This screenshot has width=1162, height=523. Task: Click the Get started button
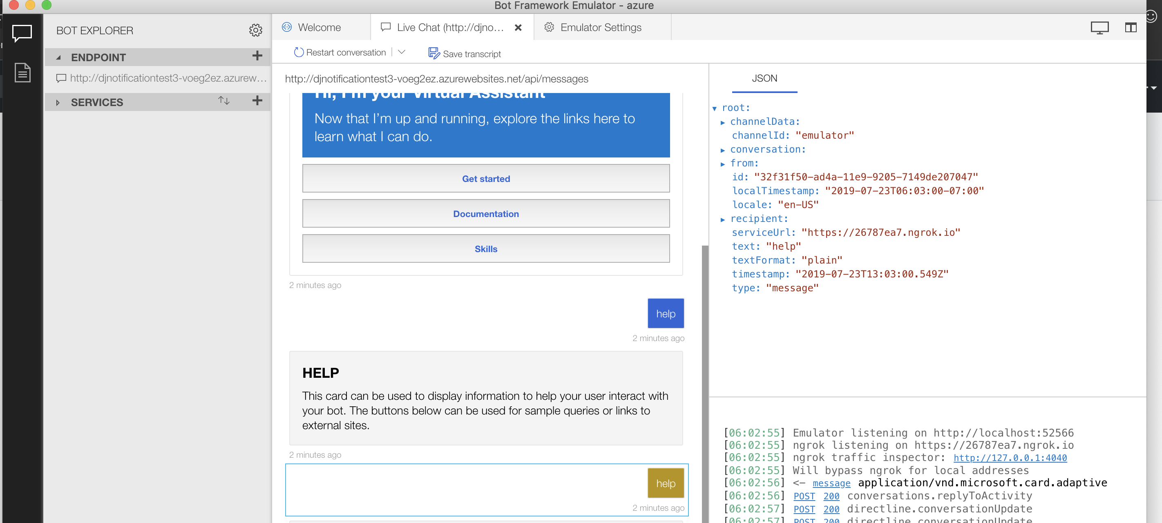pyautogui.click(x=485, y=178)
